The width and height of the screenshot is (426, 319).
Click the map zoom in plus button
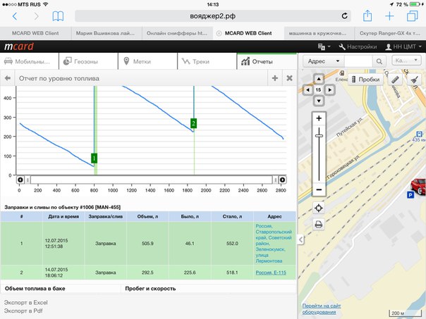coord(319,118)
